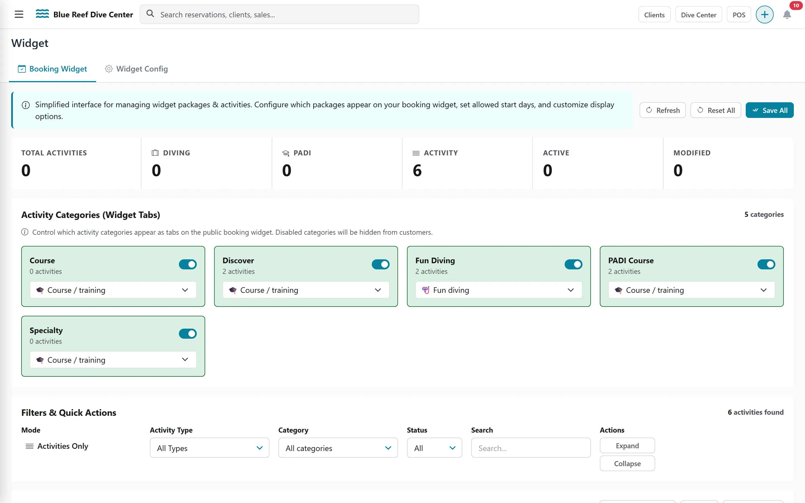
Task: Click the "5 categories" count text
Action: pyautogui.click(x=764, y=215)
